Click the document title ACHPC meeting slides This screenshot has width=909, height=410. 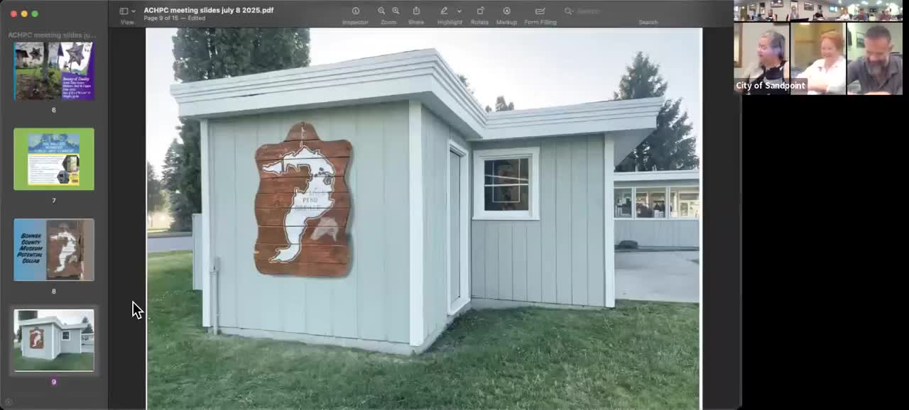(209, 10)
